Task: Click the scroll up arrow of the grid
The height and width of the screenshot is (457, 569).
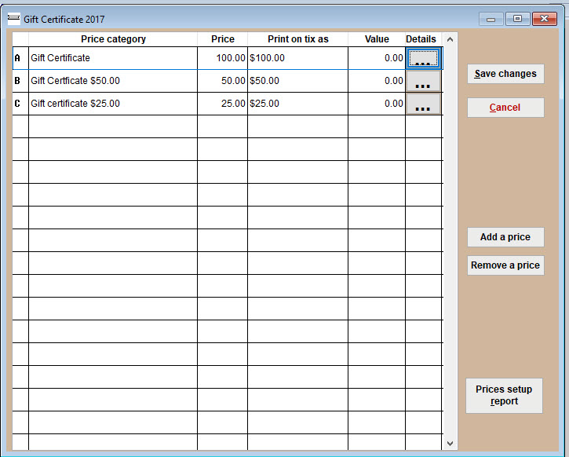Action: point(450,39)
